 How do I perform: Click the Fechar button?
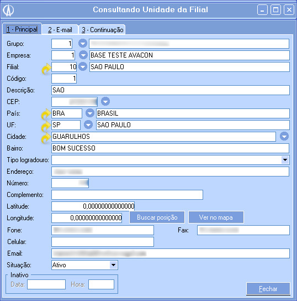[x=268, y=289]
